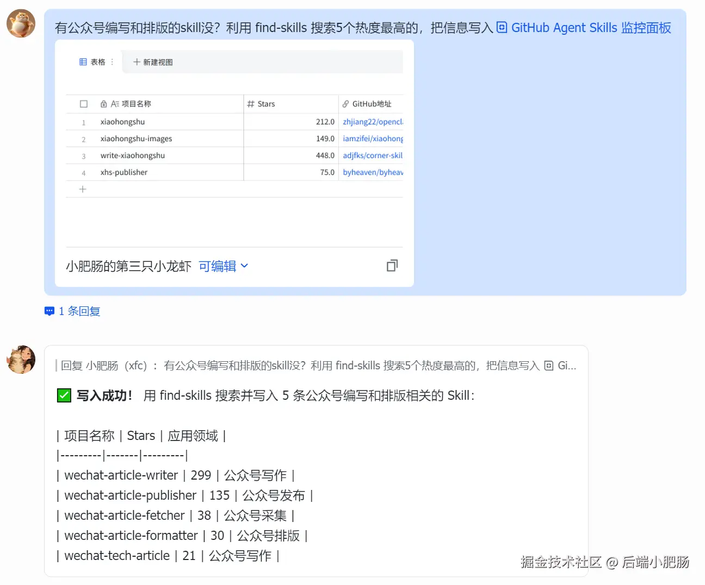Viewport: 705px width, 585px height.
Task: Click the 项目名称 column header
Action: pos(136,104)
